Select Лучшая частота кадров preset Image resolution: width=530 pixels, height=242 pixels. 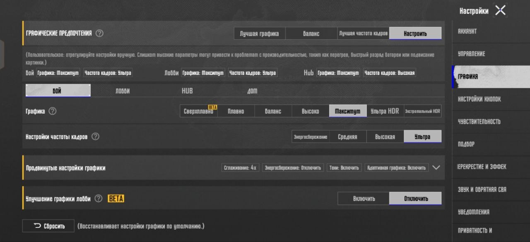[363, 34]
